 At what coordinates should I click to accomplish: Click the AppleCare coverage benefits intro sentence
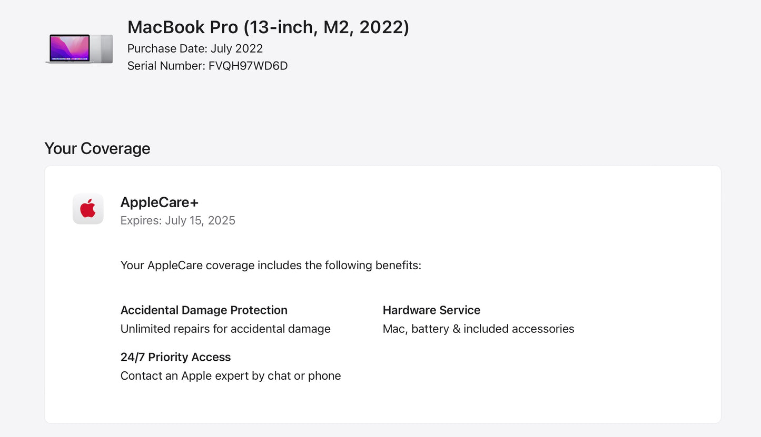(x=271, y=265)
